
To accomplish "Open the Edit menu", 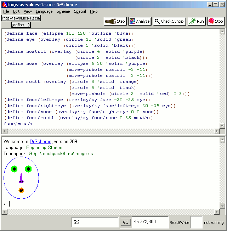I will coord(16,11).
